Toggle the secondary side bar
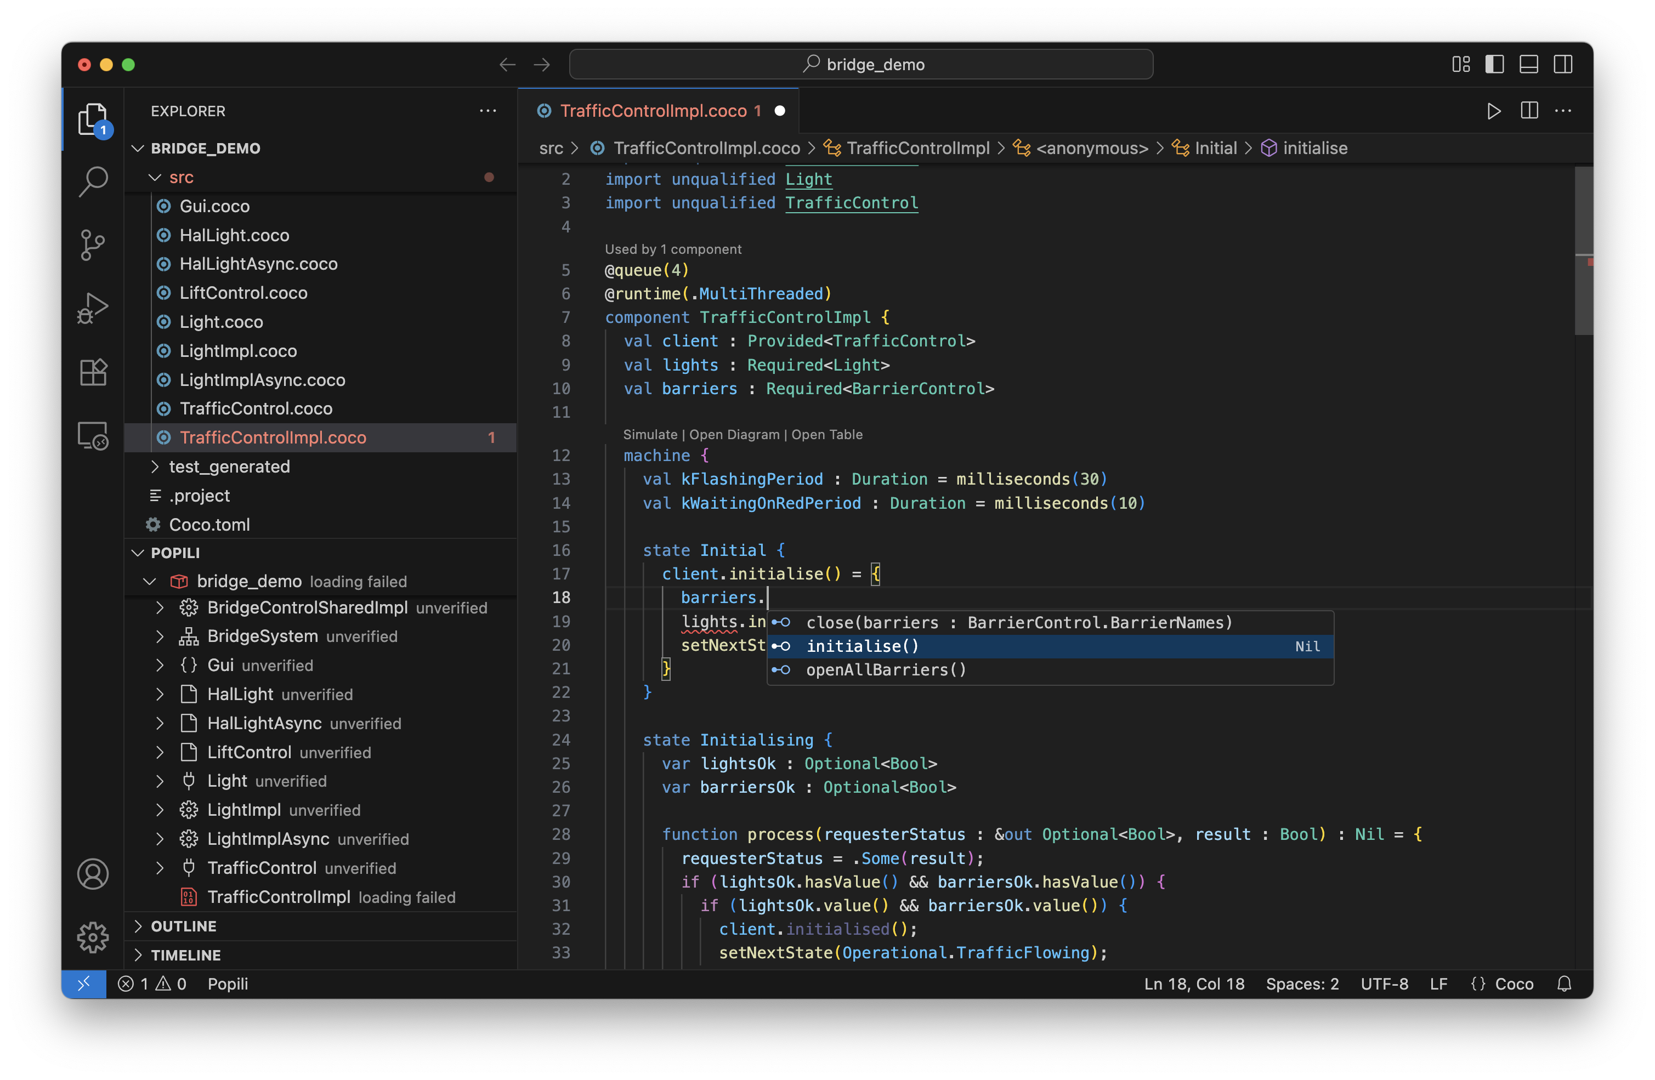Image resolution: width=1655 pixels, height=1080 pixels. tap(1562, 65)
